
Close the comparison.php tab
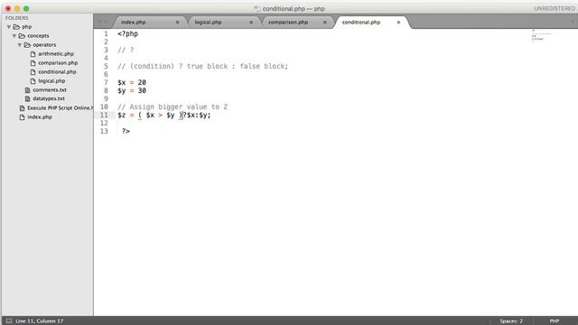pyautogui.click(x=325, y=22)
